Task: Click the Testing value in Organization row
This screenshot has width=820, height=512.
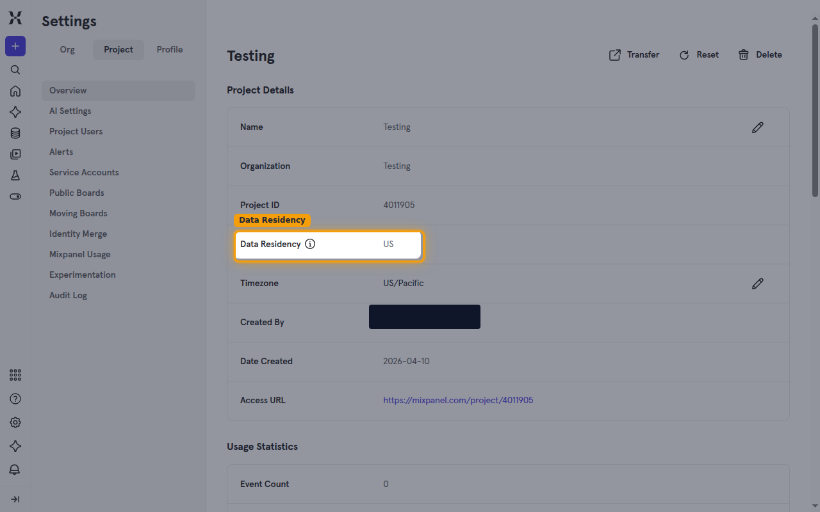Action: click(397, 166)
